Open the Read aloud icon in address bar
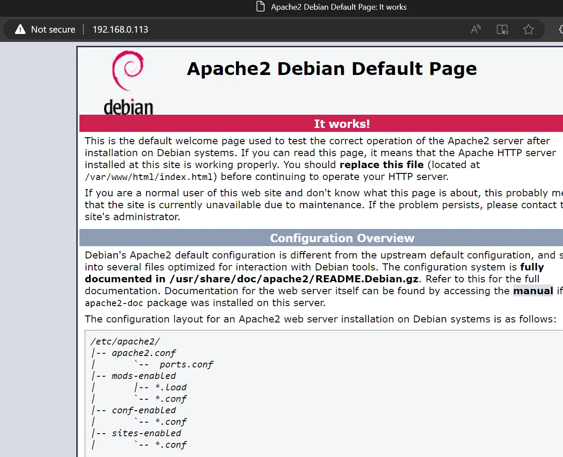563x457 pixels. 476,30
